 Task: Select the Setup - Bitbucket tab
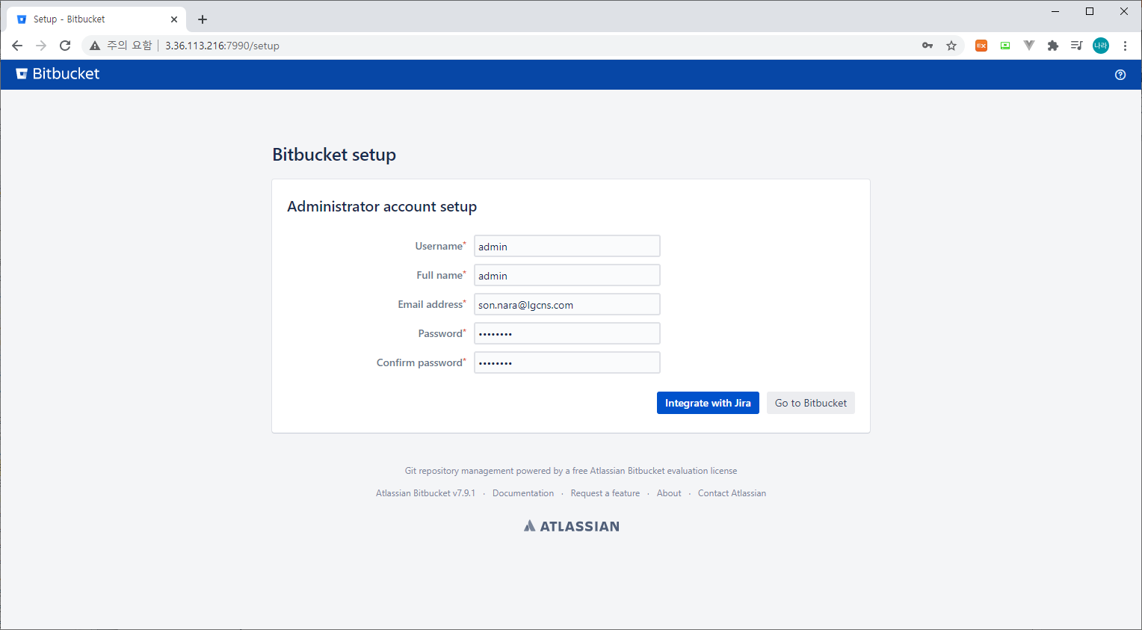(x=96, y=19)
